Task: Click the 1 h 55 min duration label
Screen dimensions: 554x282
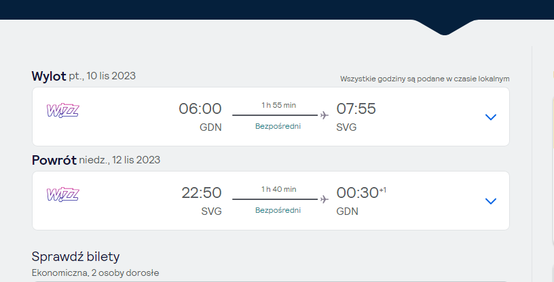Action: pos(279,105)
